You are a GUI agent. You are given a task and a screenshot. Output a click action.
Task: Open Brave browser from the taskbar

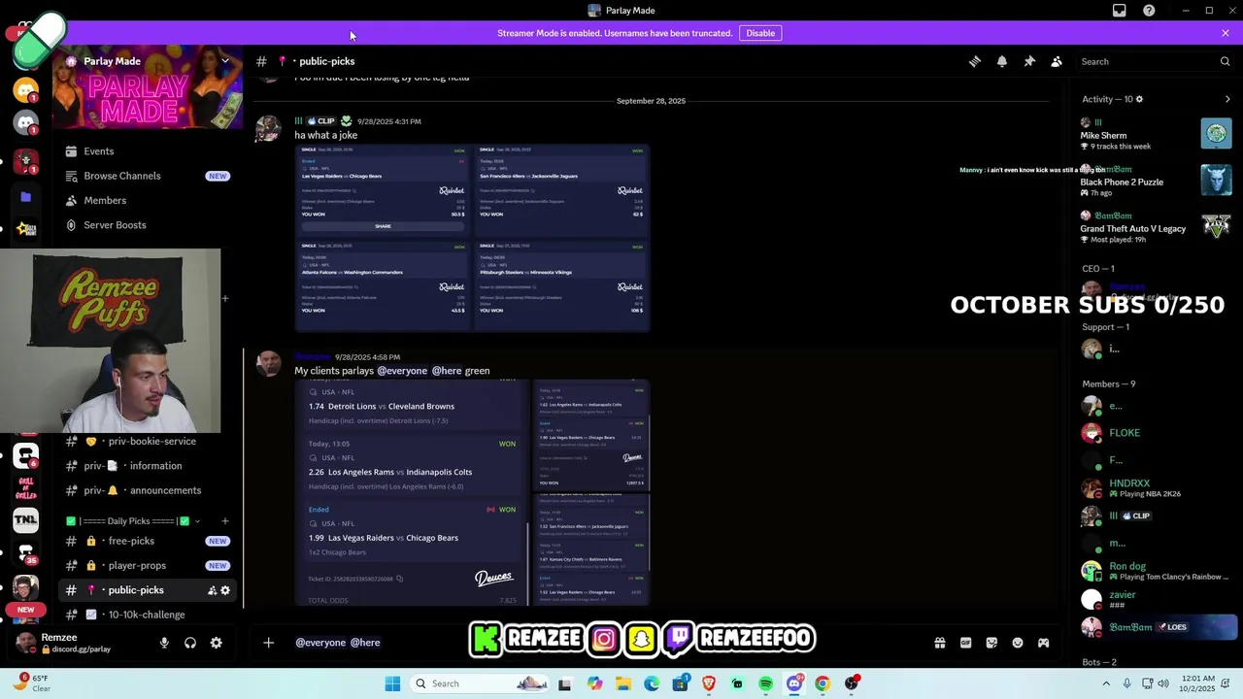tap(709, 683)
